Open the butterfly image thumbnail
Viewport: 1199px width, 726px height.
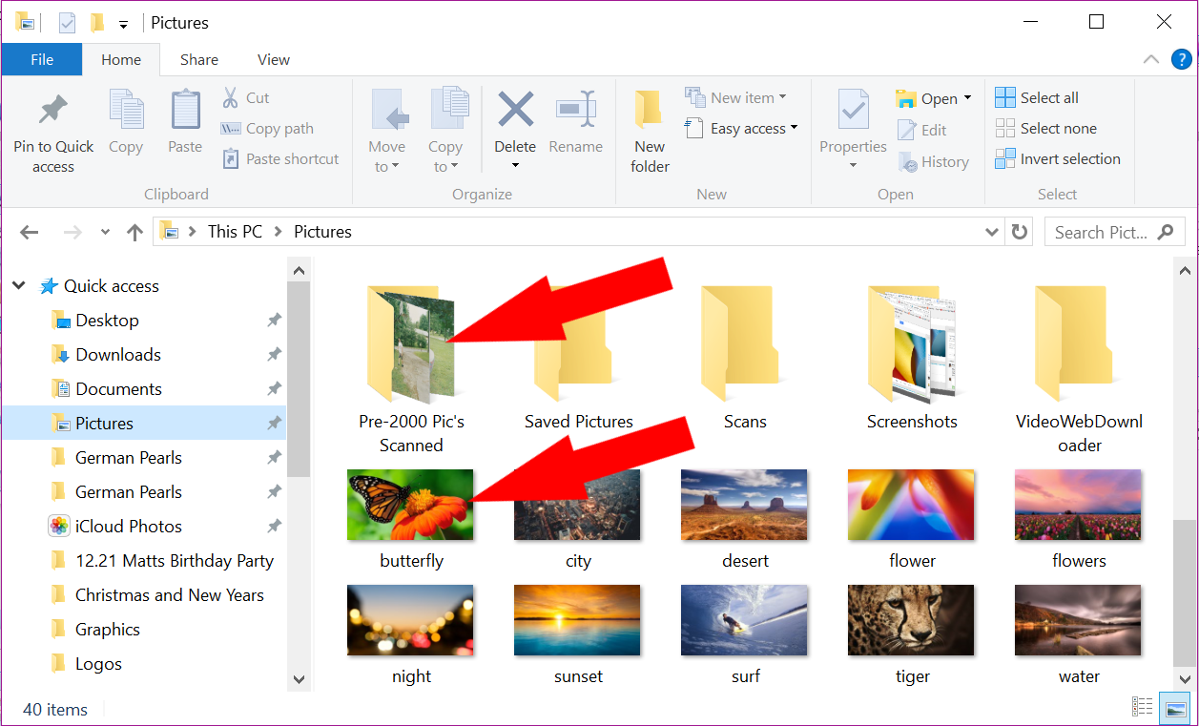click(x=410, y=504)
